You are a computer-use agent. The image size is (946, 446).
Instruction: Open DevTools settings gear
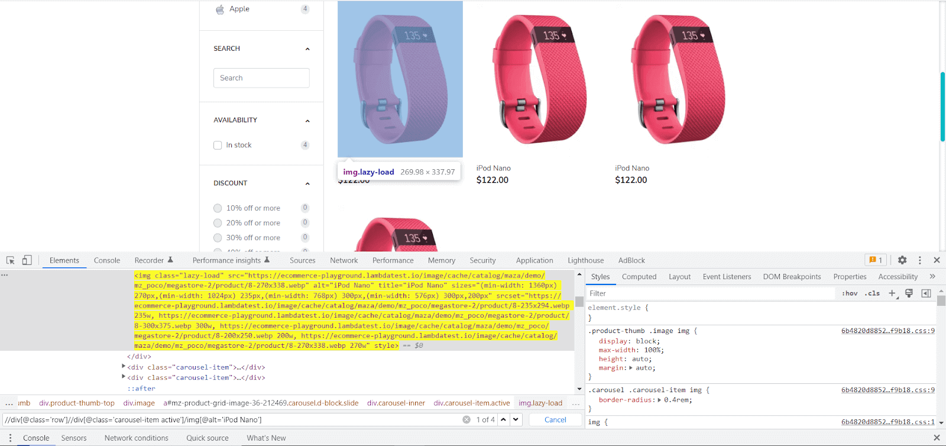pos(902,260)
